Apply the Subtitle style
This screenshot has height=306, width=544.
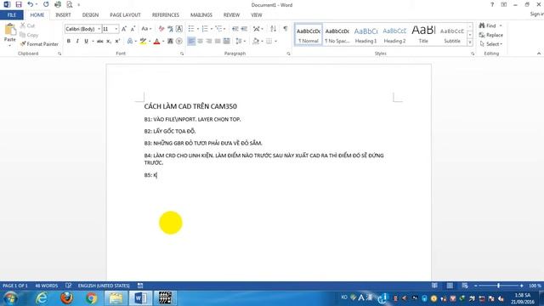click(x=452, y=35)
